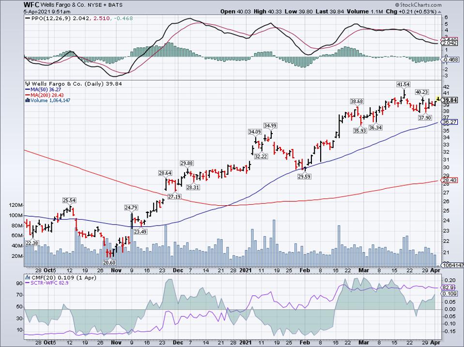Screen dimensions: 464x347
Task: Click the -0.468 histogram tag on the right axis
Action: [x=450, y=60]
